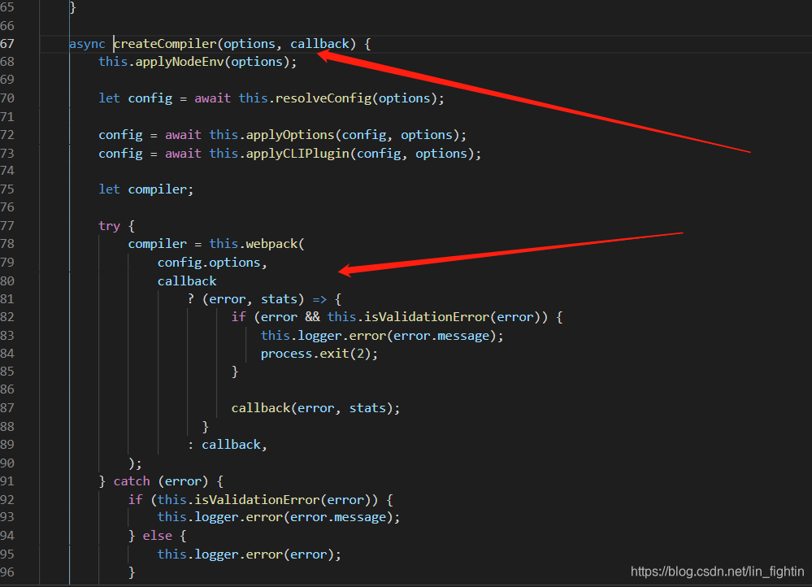Click the arrow '=>' on line 81
812x587 pixels.
click(319, 299)
